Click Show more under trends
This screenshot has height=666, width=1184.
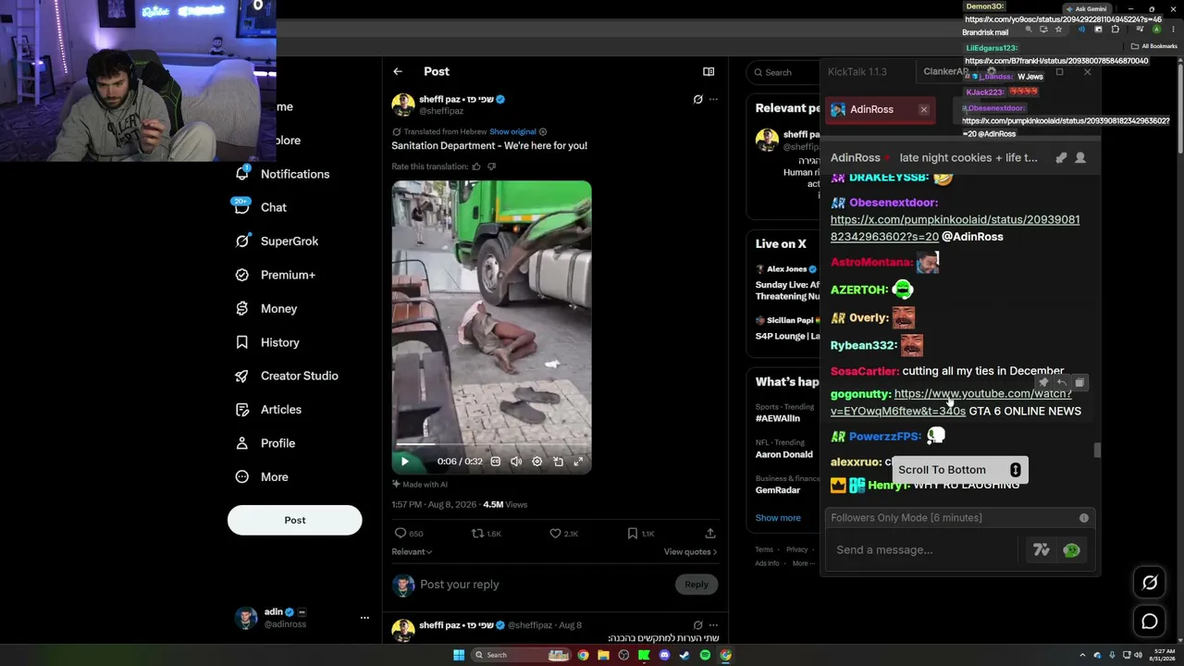(778, 518)
